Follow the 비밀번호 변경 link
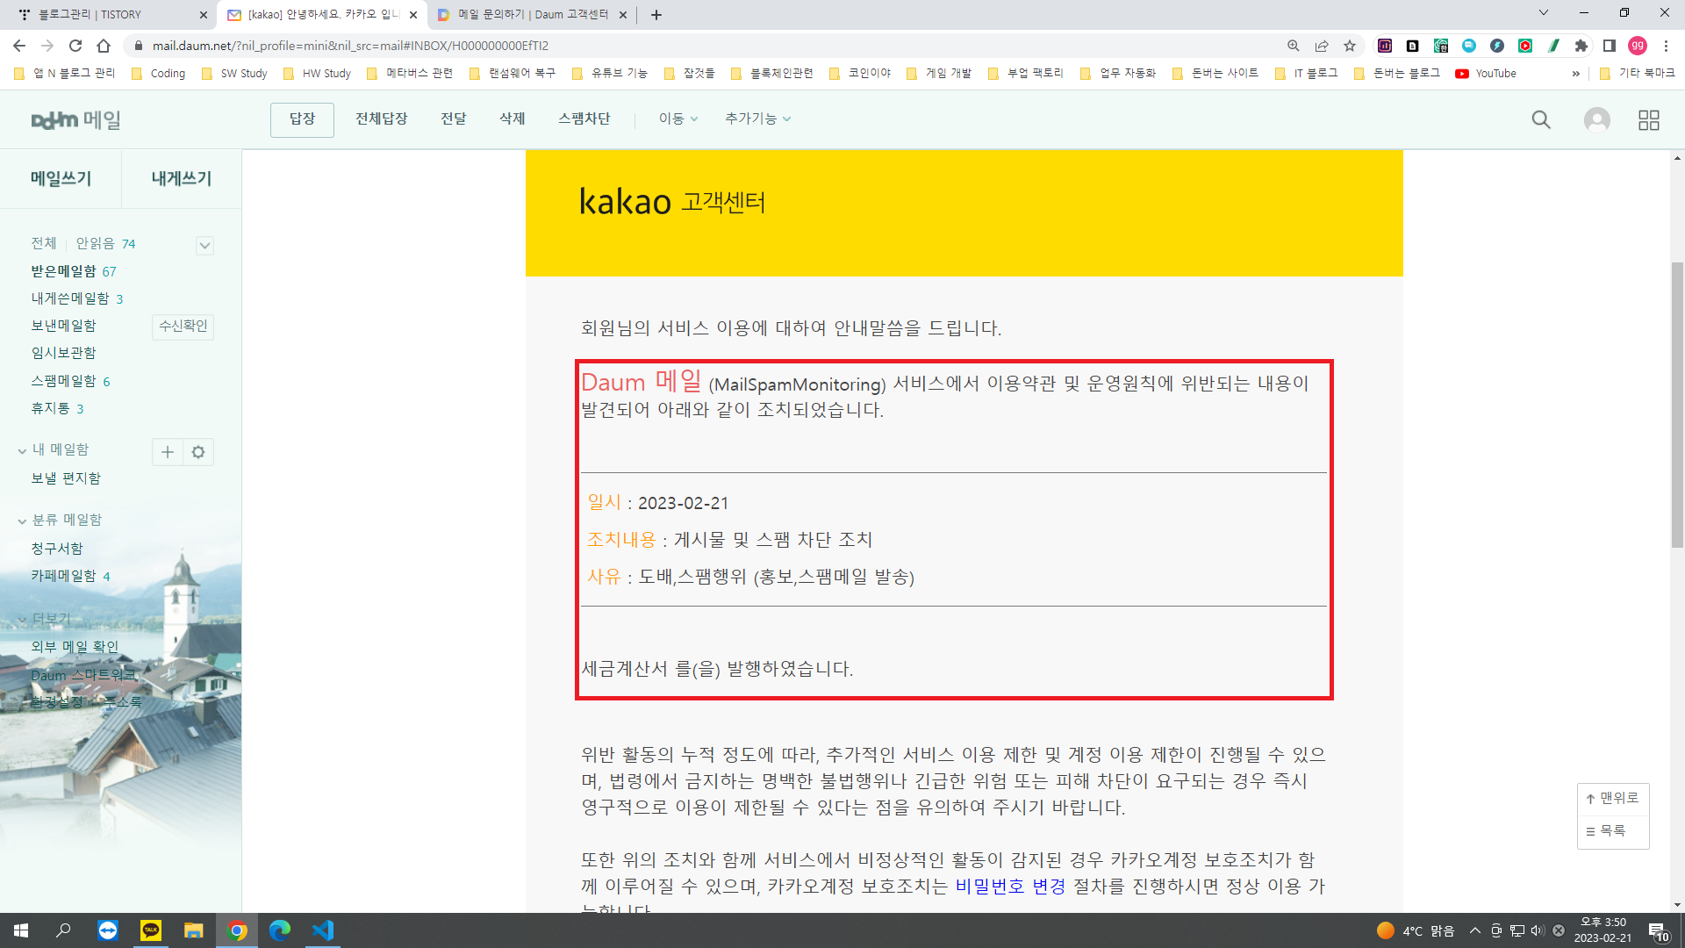The height and width of the screenshot is (948, 1685). 1010,887
